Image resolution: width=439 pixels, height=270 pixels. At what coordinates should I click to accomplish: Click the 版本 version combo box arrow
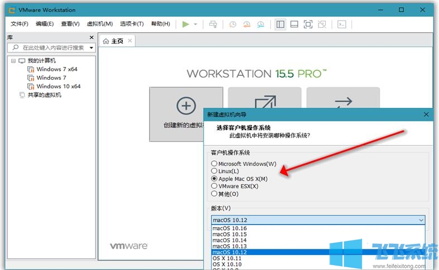coord(421,220)
